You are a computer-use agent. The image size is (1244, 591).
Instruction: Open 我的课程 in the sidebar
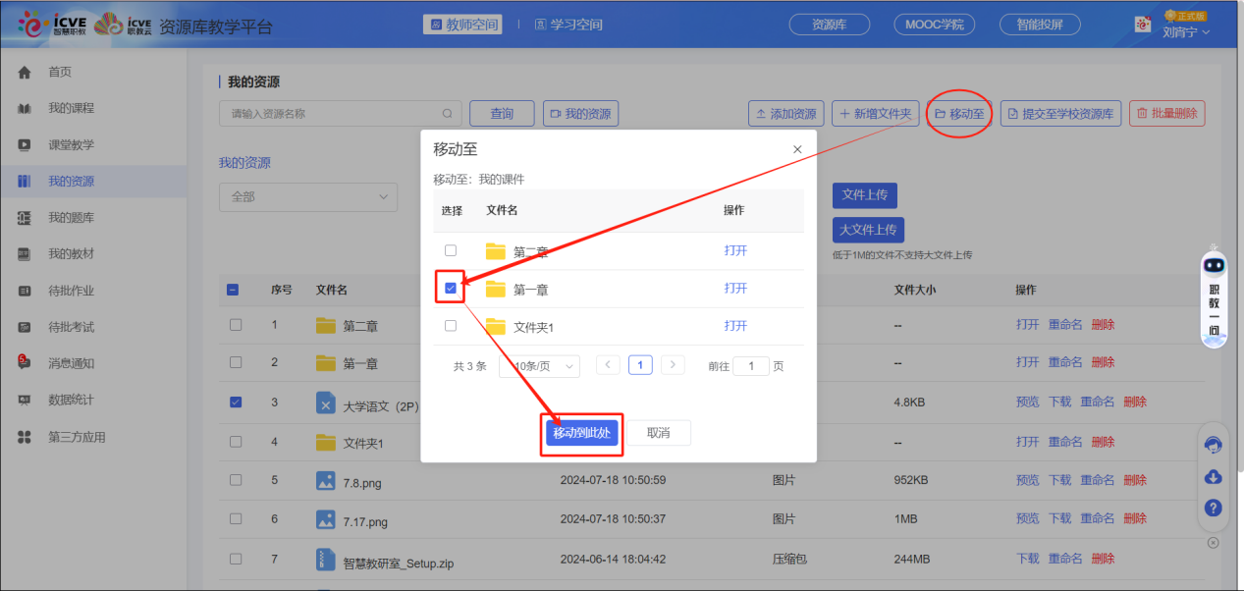tap(71, 109)
